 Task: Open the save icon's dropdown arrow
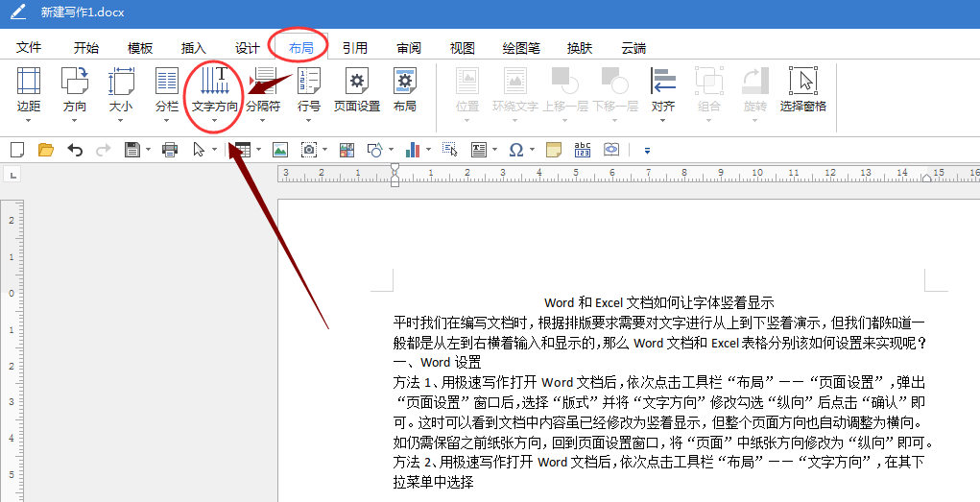[148, 150]
